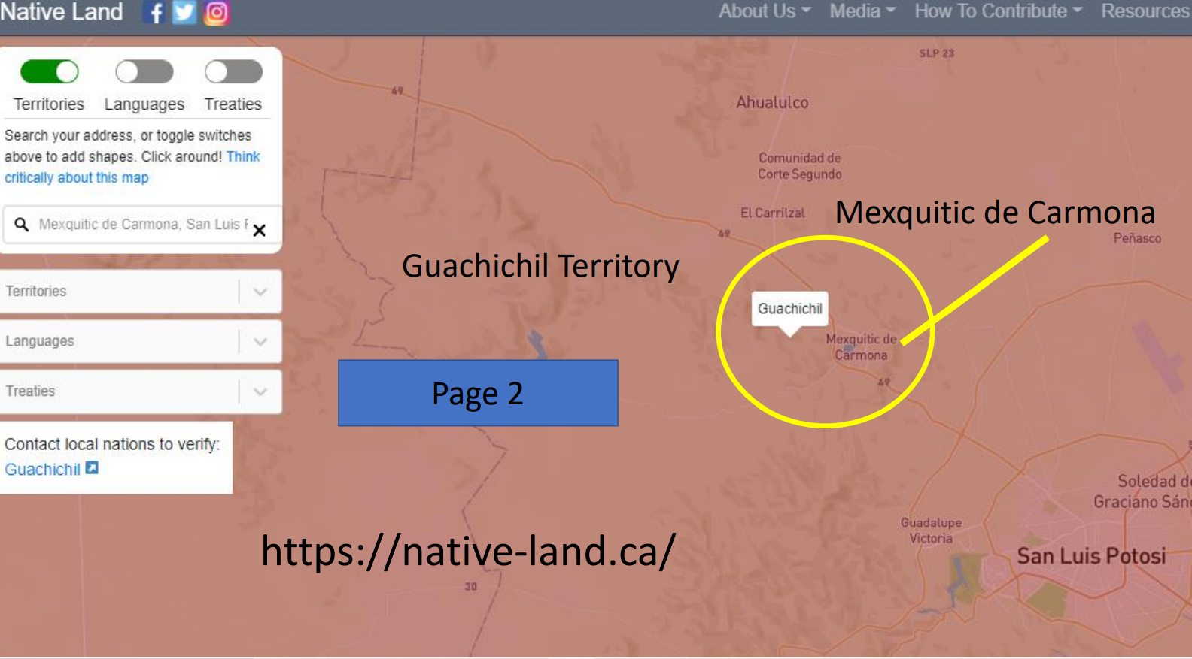Turn off the Territories toggle switch
The height and width of the screenshot is (659, 1192).
[50, 72]
